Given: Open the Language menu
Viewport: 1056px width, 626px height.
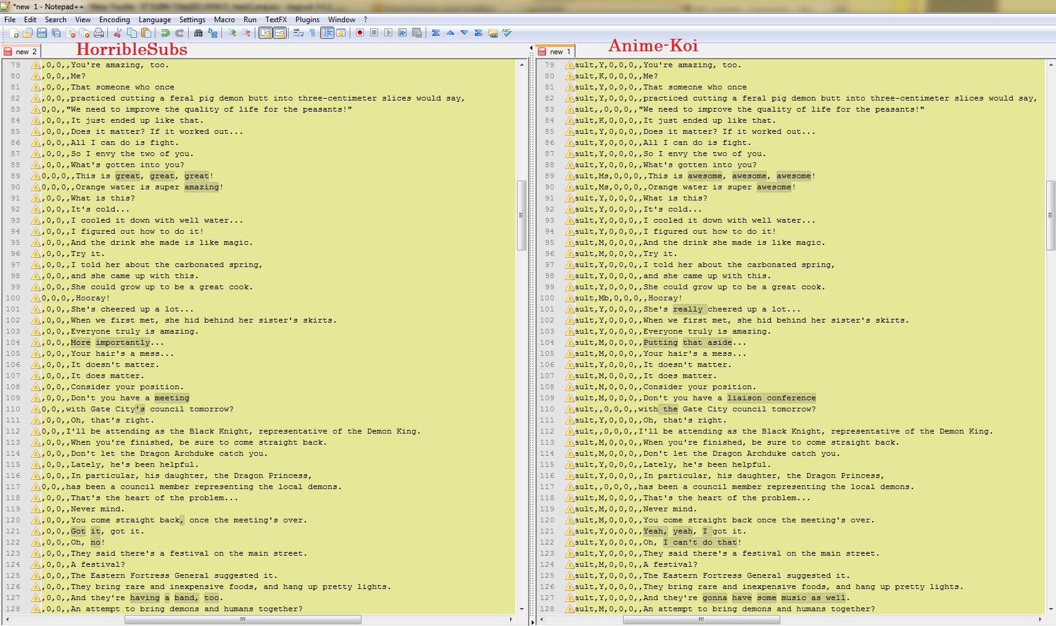Looking at the screenshot, I should [x=155, y=20].
